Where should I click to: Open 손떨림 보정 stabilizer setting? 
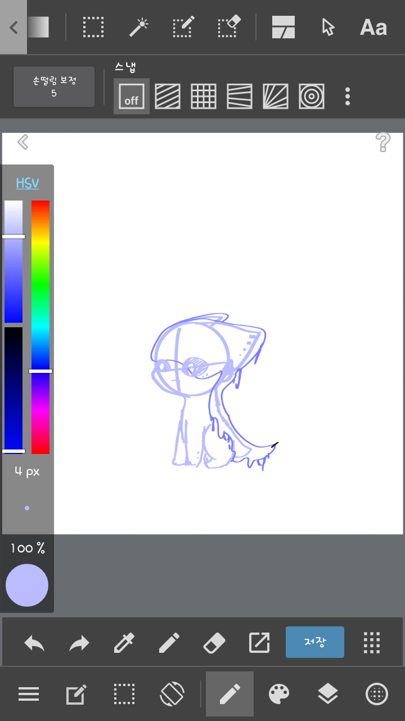[x=54, y=87]
